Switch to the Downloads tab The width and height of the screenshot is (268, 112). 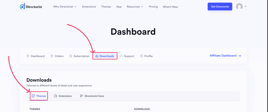click(107, 56)
